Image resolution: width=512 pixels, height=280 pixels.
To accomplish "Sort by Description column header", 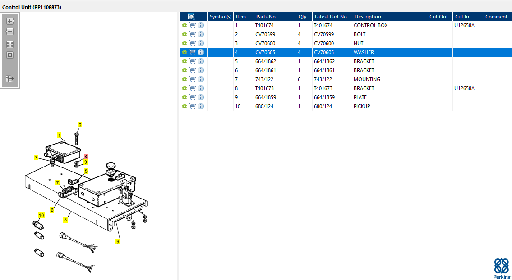I will (x=390, y=17).
